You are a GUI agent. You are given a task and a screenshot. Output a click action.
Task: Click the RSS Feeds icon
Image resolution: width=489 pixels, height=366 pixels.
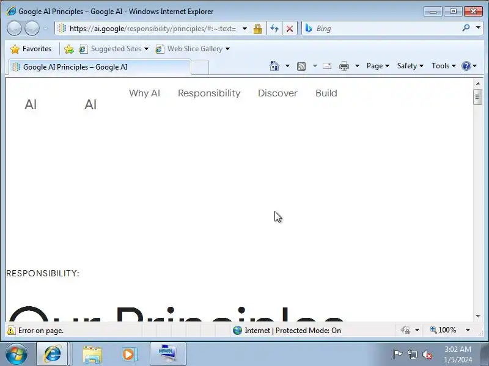tap(301, 66)
